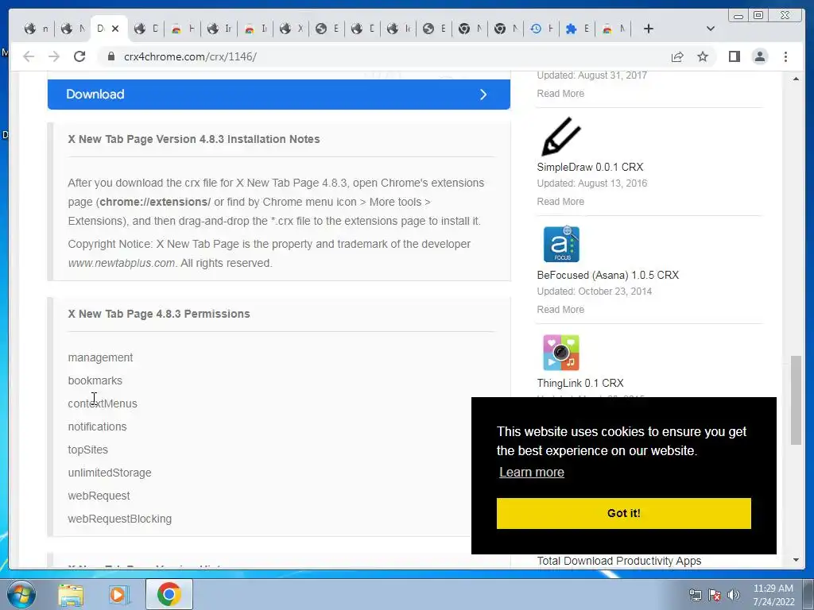
Task: Click Read More under the August 31, 2017 entry
Action: (x=560, y=94)
